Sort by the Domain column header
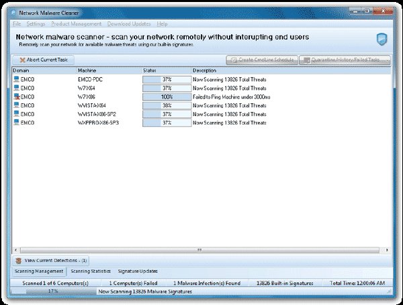 (x=44, y=70)
